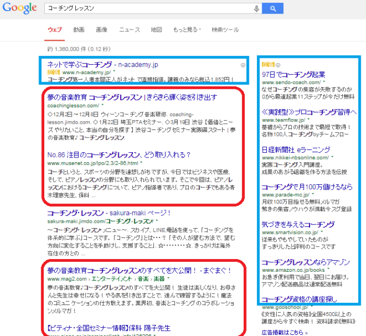The image size is (366, 336).
Task: Open sidebar ad ≪実践型≫プロコーチング習得へ
Action: pyautogui.click(x=309, y=113)
